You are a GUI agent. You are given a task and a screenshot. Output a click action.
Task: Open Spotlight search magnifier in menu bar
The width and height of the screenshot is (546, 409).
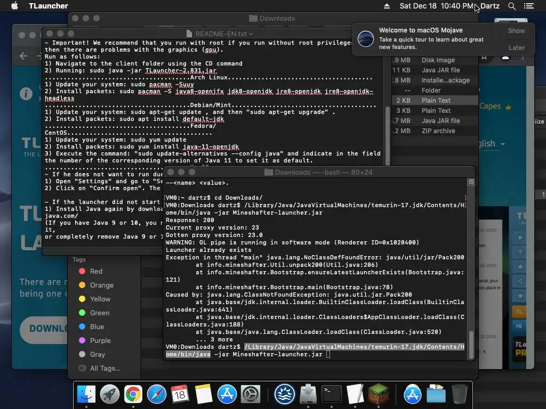[511, 6]
